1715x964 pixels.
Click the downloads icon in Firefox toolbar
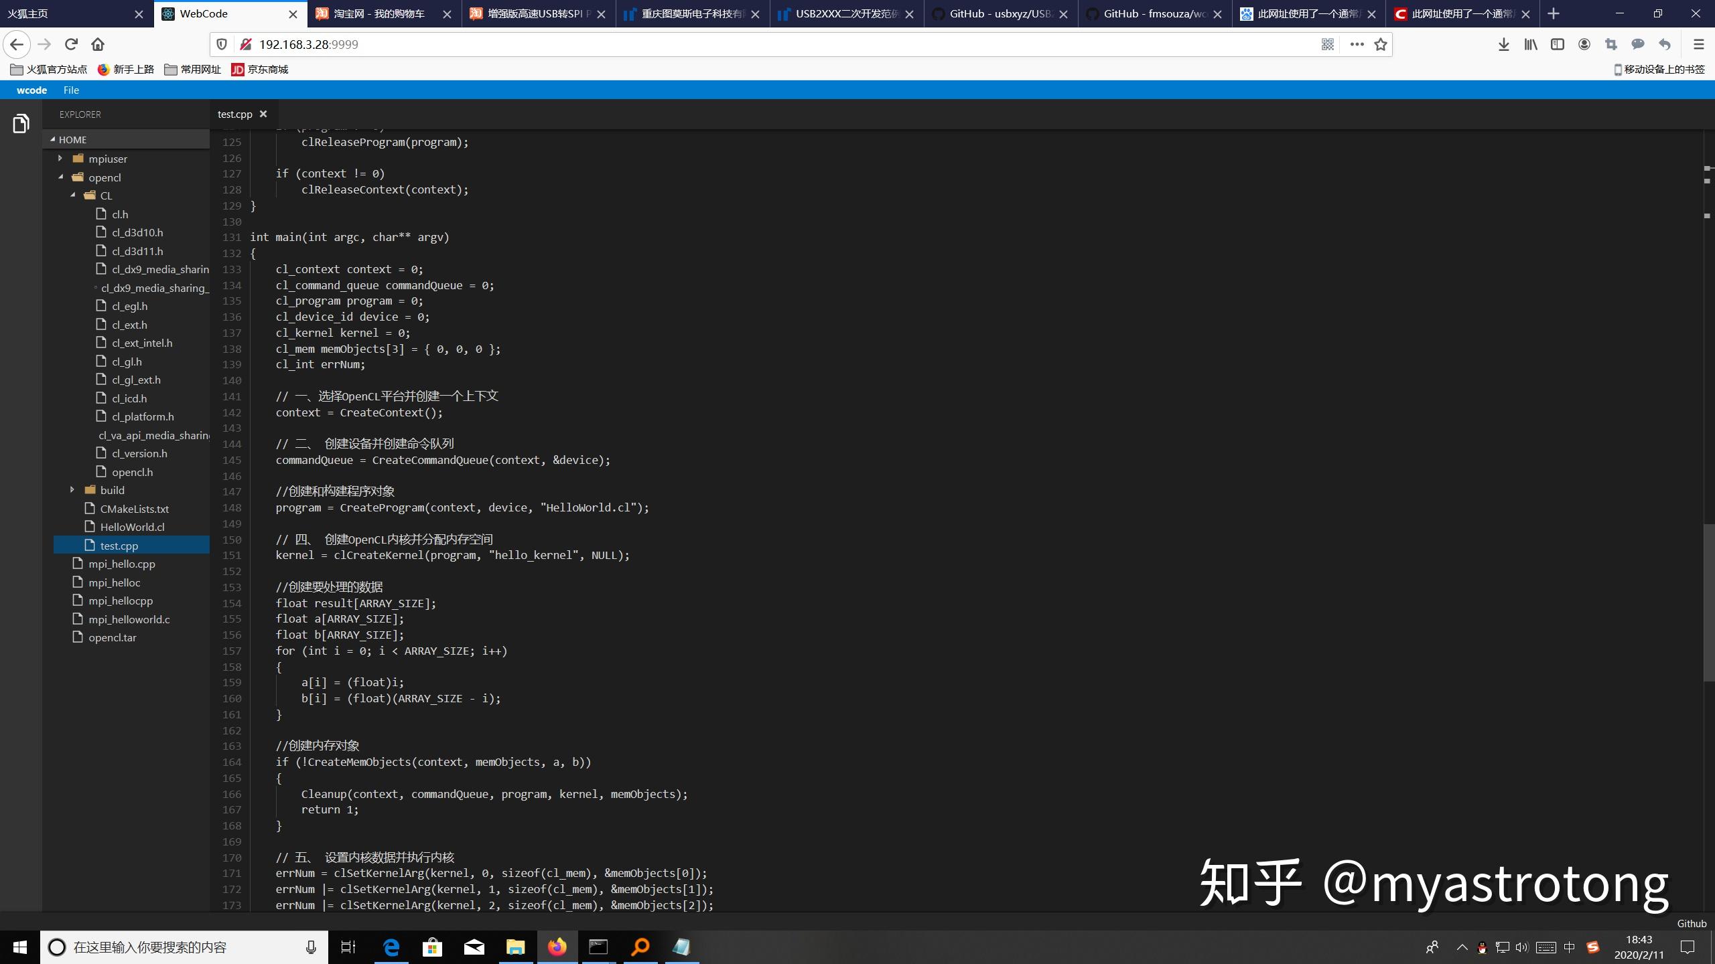(1505, 44)
